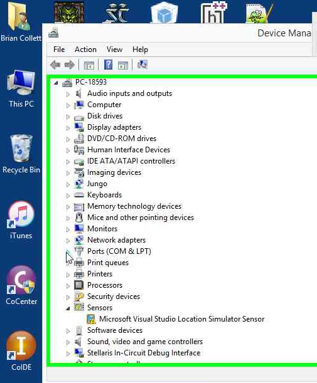
Task: Click the Back arrow toolbar icon
Action: coord(55,65)
